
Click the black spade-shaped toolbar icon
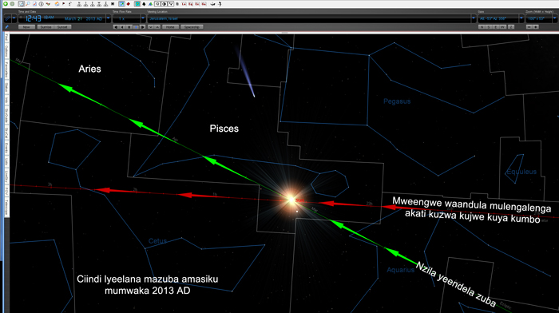click(144, 3)
